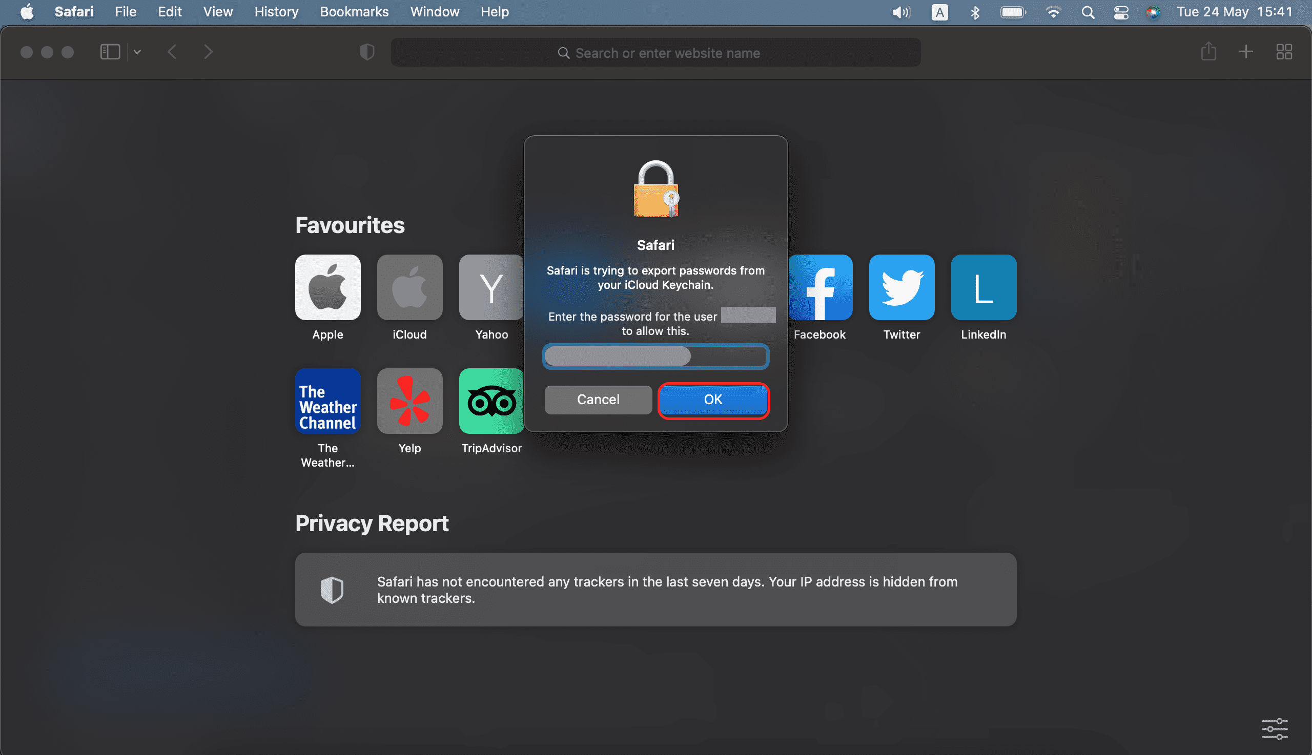The width and height of the screenshot is (1312, 755).
Task: Expand the tab bar dropdown arrow
Action: point(137,51)
